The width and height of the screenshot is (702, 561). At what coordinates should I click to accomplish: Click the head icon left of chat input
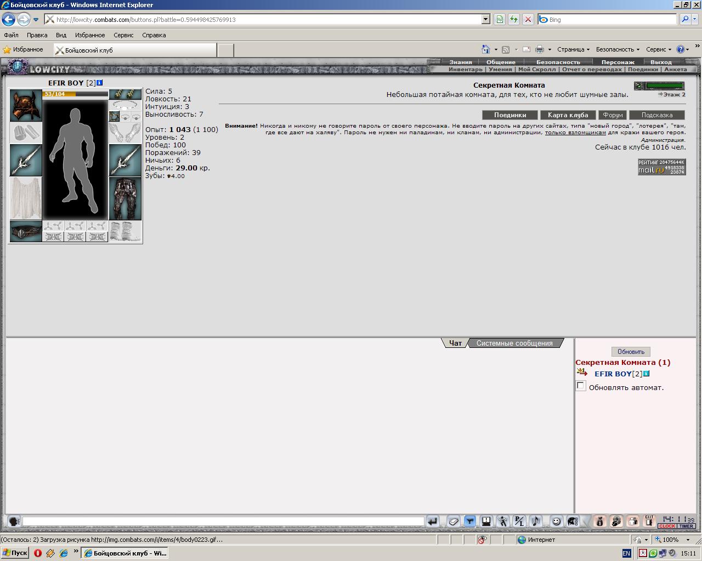pos(14,522)
